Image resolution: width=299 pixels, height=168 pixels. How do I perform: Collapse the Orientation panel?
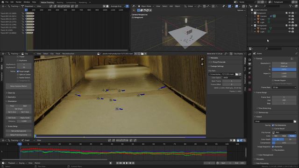12,101
